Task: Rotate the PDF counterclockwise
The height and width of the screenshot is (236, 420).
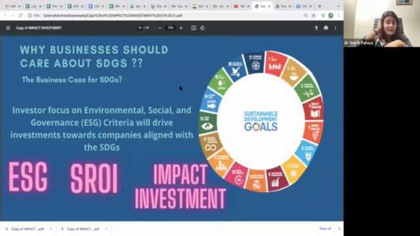Action: click(x=202, y=28)
